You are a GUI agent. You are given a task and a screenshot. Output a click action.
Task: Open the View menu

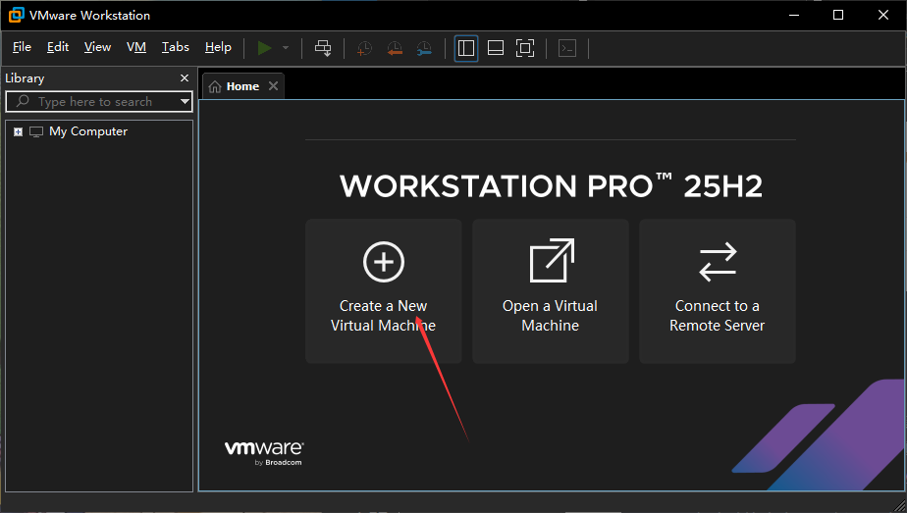[97, 47]
